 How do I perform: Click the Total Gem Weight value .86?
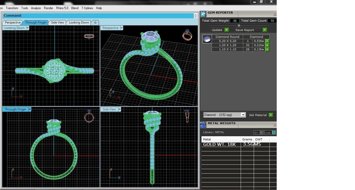coord(235,21)
